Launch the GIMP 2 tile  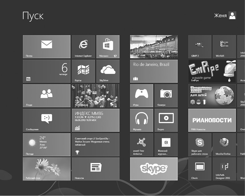(200, 47)
